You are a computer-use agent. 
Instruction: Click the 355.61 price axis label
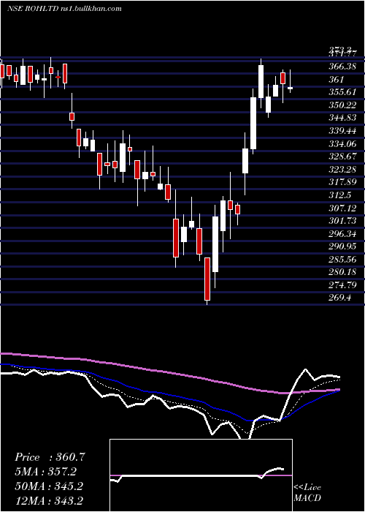(x=343, y=92)
